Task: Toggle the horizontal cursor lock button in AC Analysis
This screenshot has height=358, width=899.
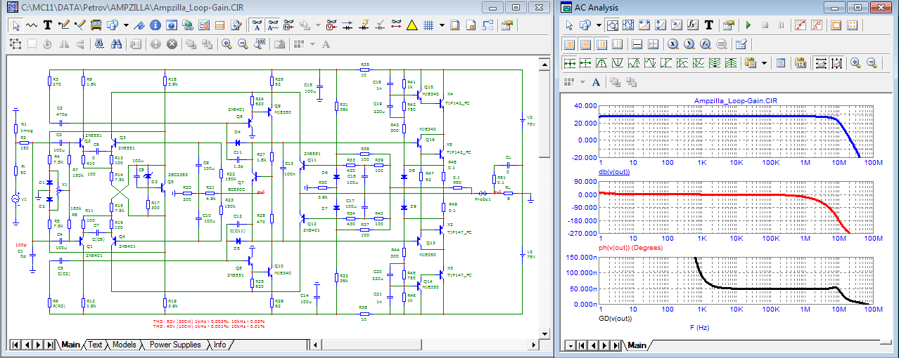Action: [820, 62]
